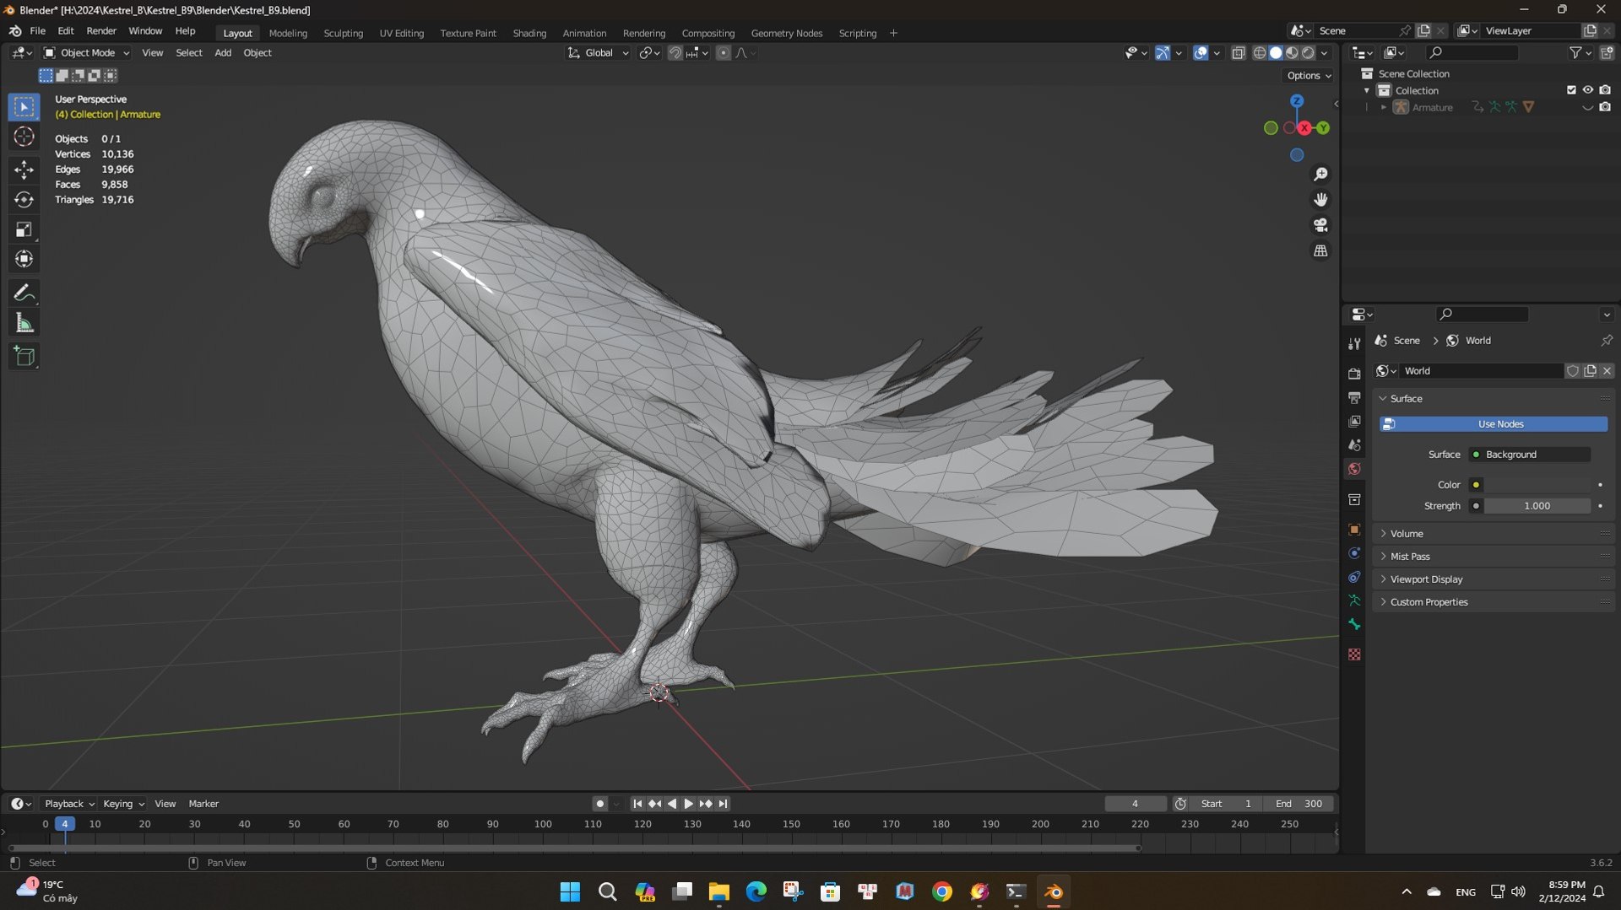This screenshot has height=910, width=1621.
Task: Expand the Armature tree item
Action: tap(1384, 107)
